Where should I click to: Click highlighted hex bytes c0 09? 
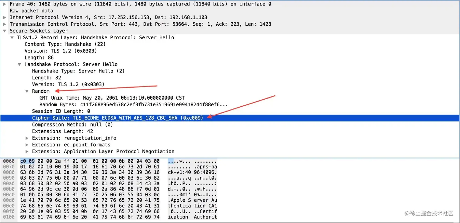coord(28,161)
